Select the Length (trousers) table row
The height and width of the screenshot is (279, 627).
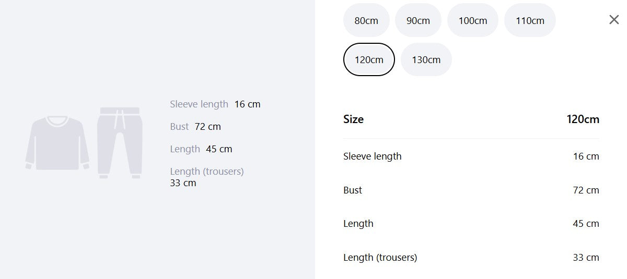point(471,257)
